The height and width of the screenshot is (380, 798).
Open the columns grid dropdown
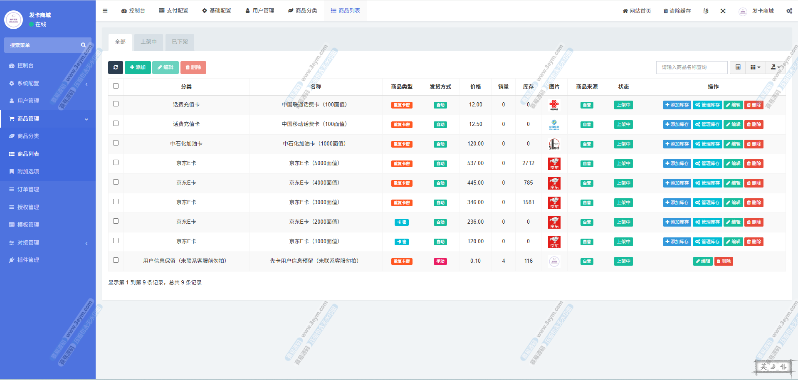pyautogui.click(x=755, y=67)
